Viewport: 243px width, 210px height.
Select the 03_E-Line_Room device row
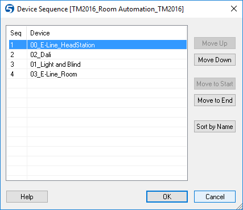[98, 74]
